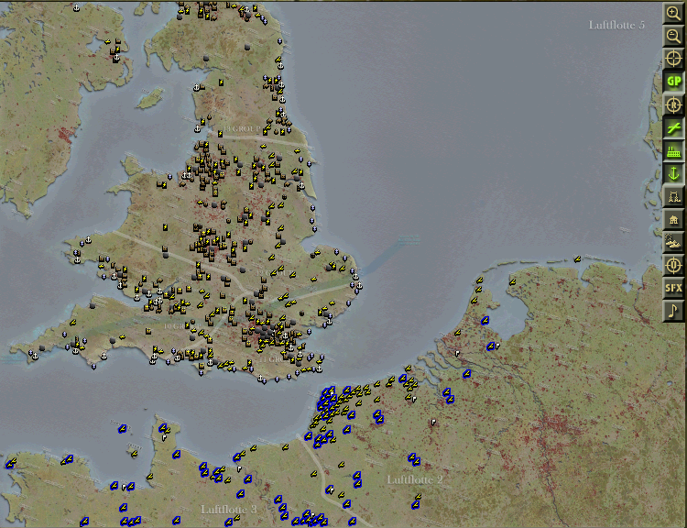Click the anchor marker in northern Ireland
The width and height of the screenshot is (687, 528).
coord(116,58)
